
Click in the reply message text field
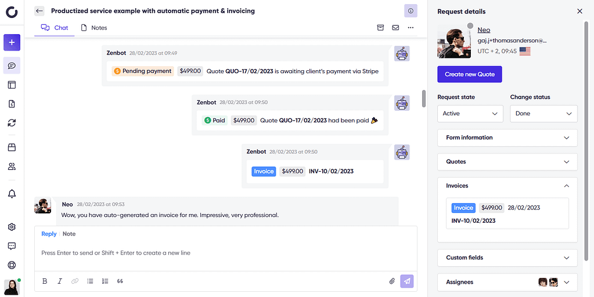[x=226, y=253]
